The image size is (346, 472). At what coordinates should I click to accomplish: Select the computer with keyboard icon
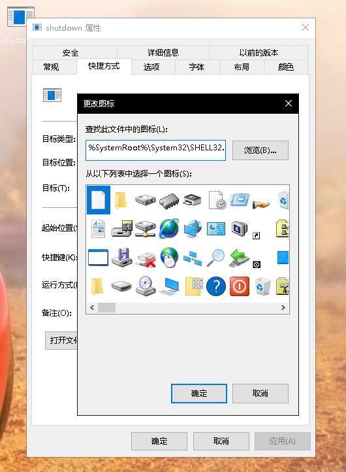[169, 286]
